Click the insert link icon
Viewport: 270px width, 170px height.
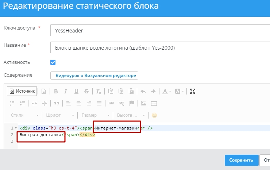[x=112, y=103]
